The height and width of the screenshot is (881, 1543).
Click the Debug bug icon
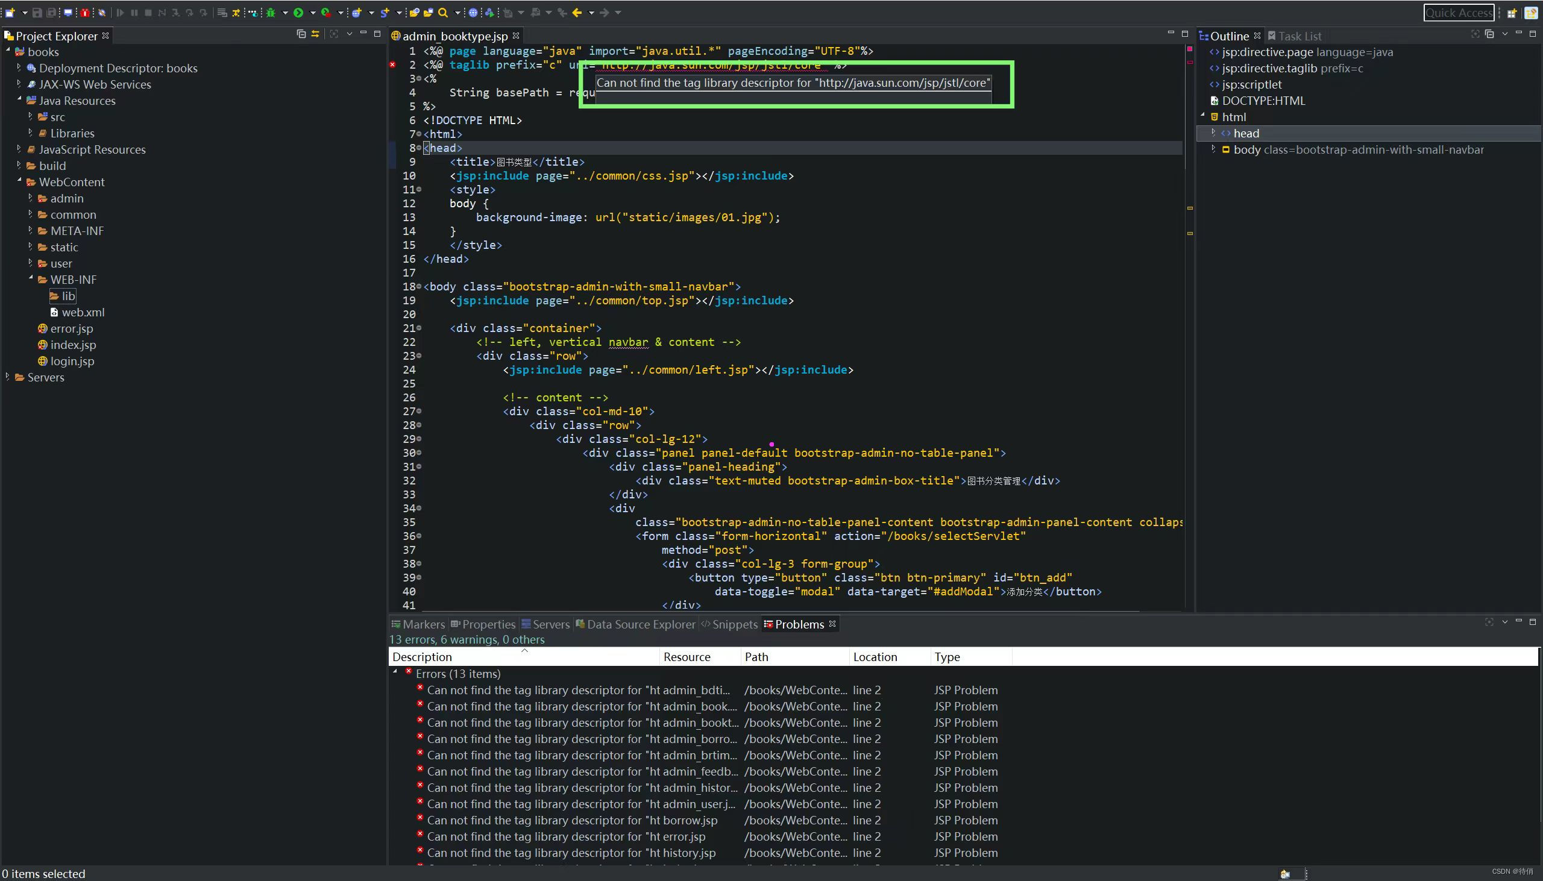click(x=271, y=12)
